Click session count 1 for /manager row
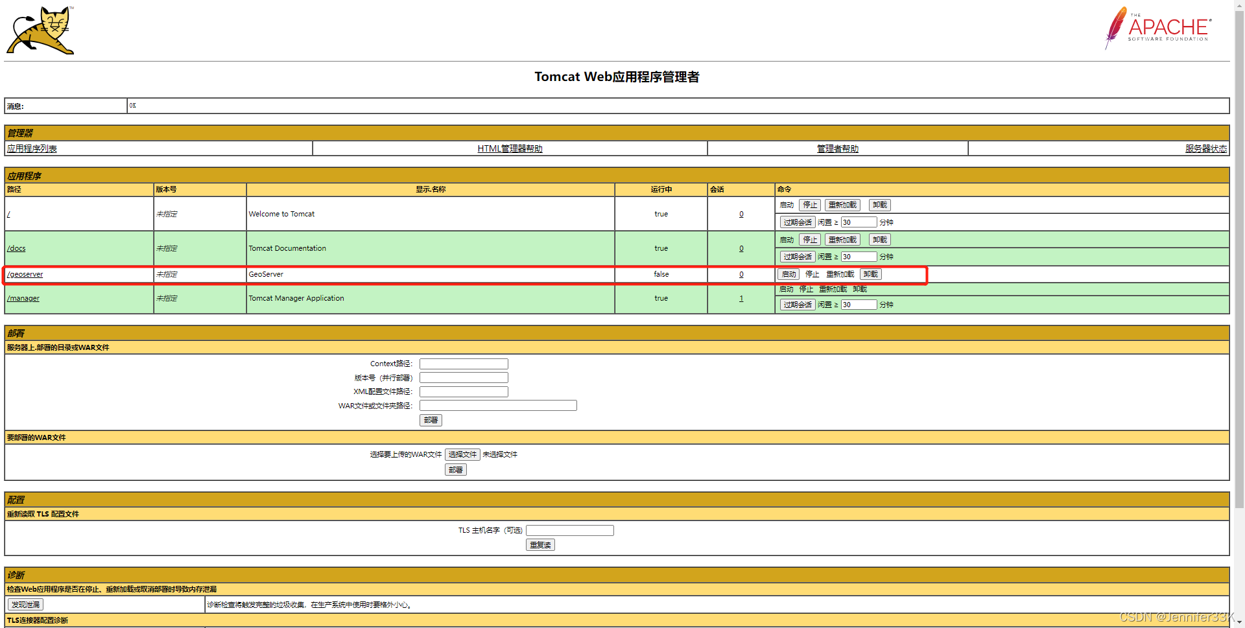 (741, 298)
